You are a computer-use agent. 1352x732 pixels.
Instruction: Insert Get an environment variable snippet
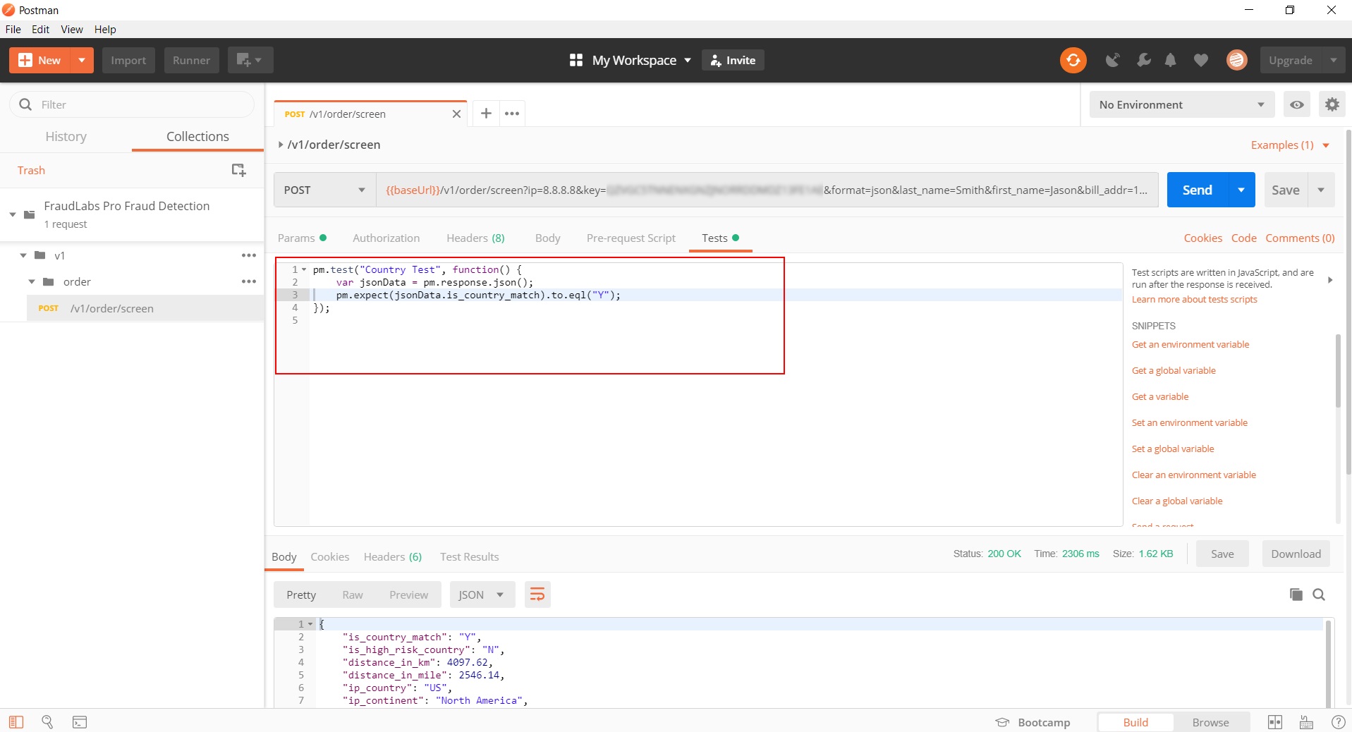[x=1190, y=344]
